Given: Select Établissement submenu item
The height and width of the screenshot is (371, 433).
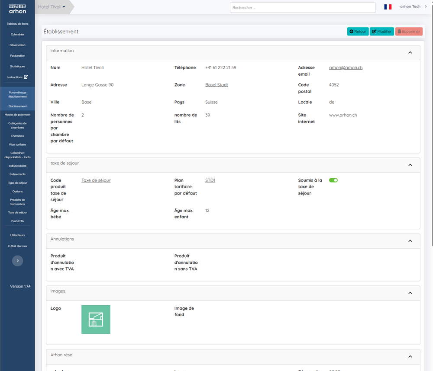Looking at the screenshot, I should [17, 106].
